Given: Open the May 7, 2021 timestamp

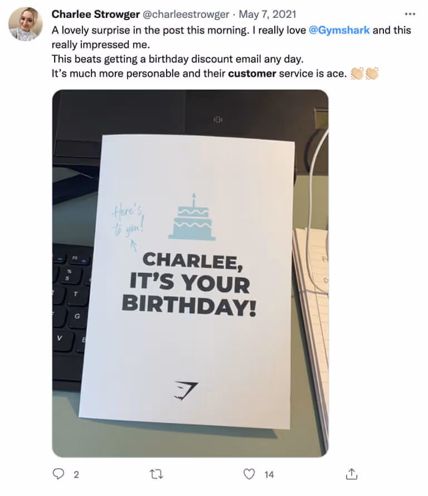Looking at the screenshot, I should [x=267, y=14].
